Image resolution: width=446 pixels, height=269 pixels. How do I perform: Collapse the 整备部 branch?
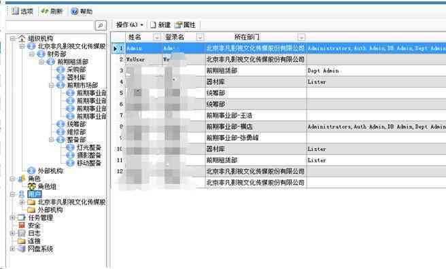(52, 140)
